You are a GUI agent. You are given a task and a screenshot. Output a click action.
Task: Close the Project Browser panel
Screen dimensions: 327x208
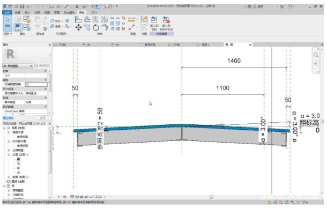point(50,123)
